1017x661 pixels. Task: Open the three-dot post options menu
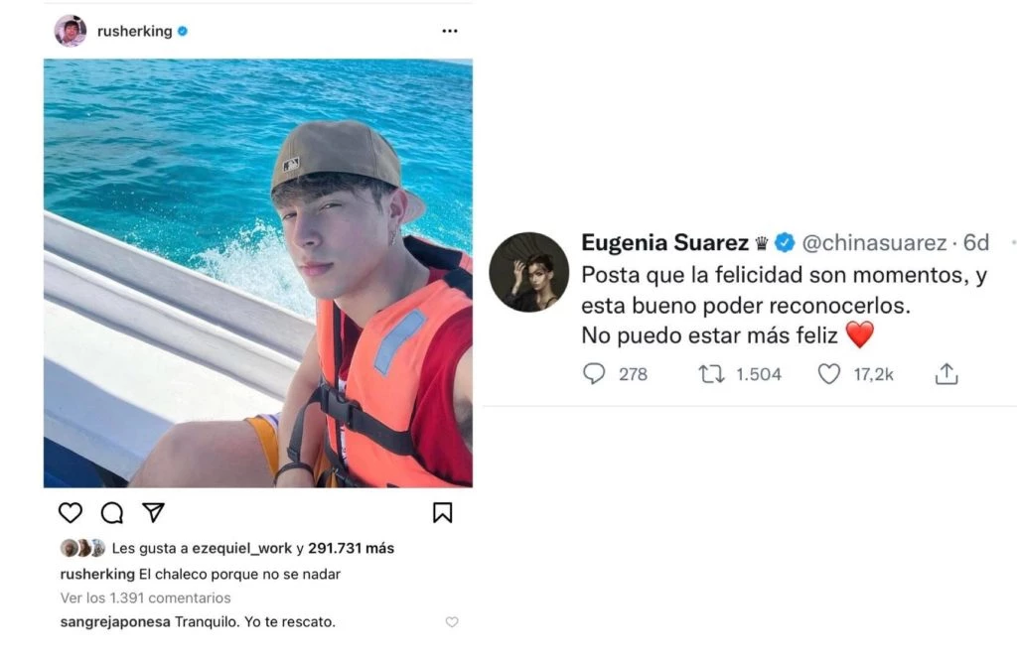click(x=450, y=31)
